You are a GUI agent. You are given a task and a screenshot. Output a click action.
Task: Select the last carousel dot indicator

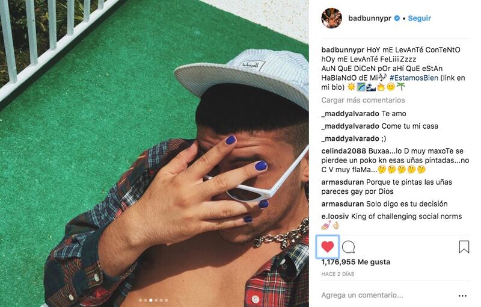167,300
